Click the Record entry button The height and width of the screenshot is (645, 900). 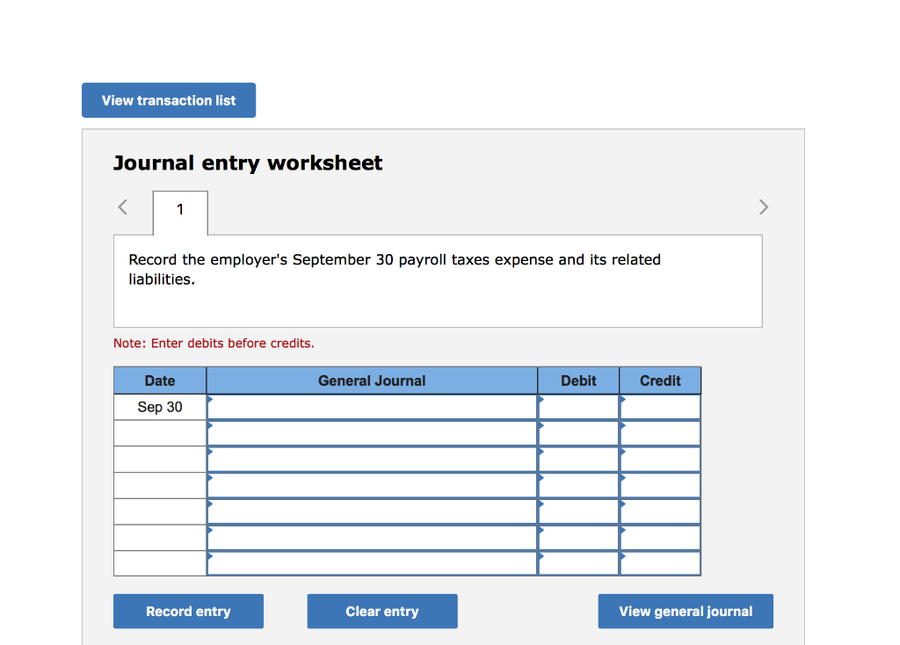[x=187, y=611]
